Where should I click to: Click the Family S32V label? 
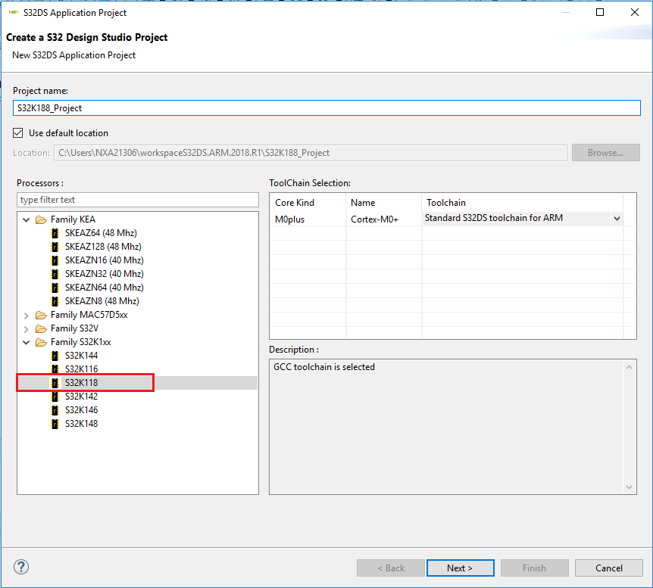click(74, 328)
